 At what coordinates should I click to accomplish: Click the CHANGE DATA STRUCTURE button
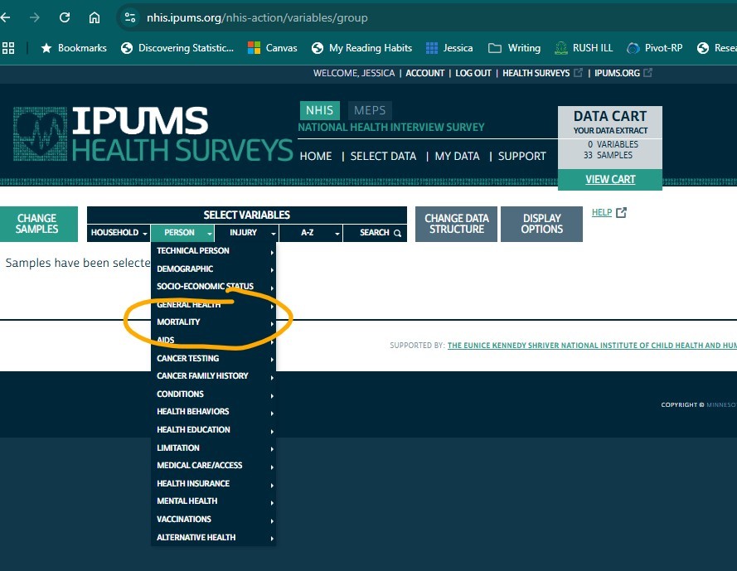coord(457,224)
